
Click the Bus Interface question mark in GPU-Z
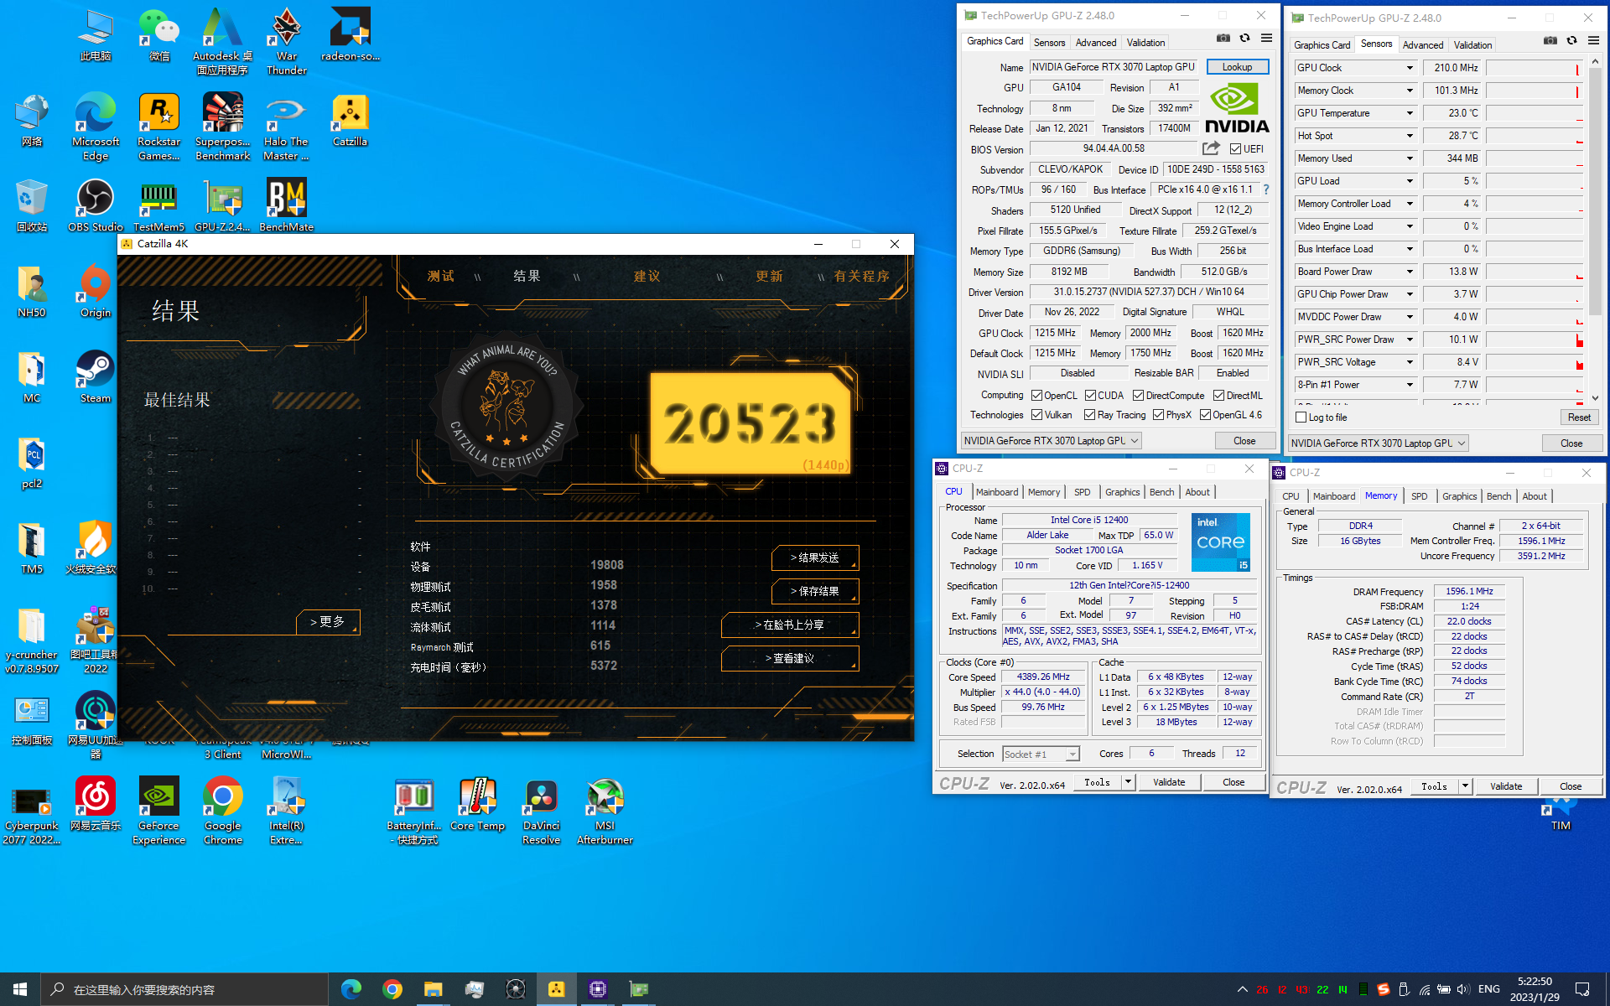point(1266,189)
